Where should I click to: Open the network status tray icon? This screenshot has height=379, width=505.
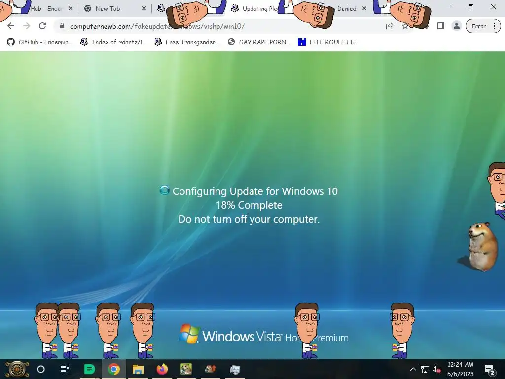425,369
